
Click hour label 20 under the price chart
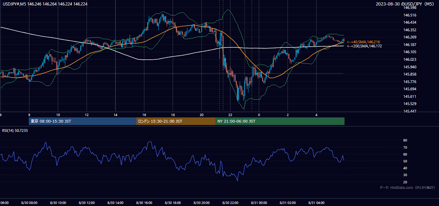pos(202,115)
